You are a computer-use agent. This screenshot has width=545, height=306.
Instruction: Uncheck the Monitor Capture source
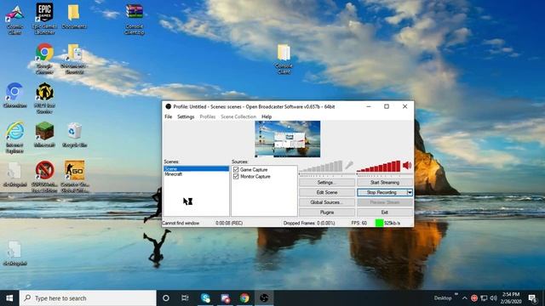pos(236,177)
